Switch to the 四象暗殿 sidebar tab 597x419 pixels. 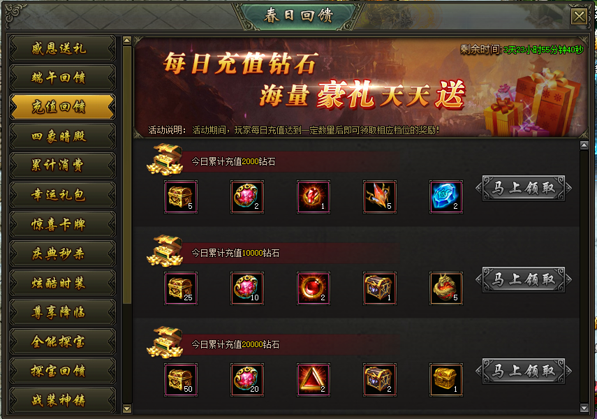[x=62, y=136]
